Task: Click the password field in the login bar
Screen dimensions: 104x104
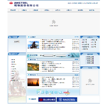Action: pyautogui.click(x=61, y=55)
